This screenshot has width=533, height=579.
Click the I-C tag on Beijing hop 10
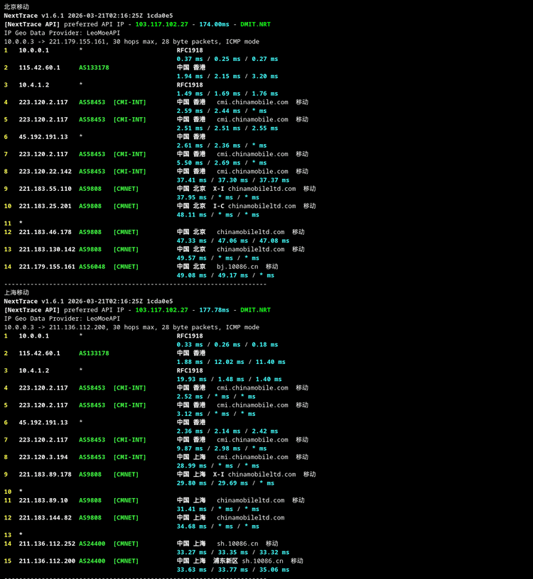218,206
